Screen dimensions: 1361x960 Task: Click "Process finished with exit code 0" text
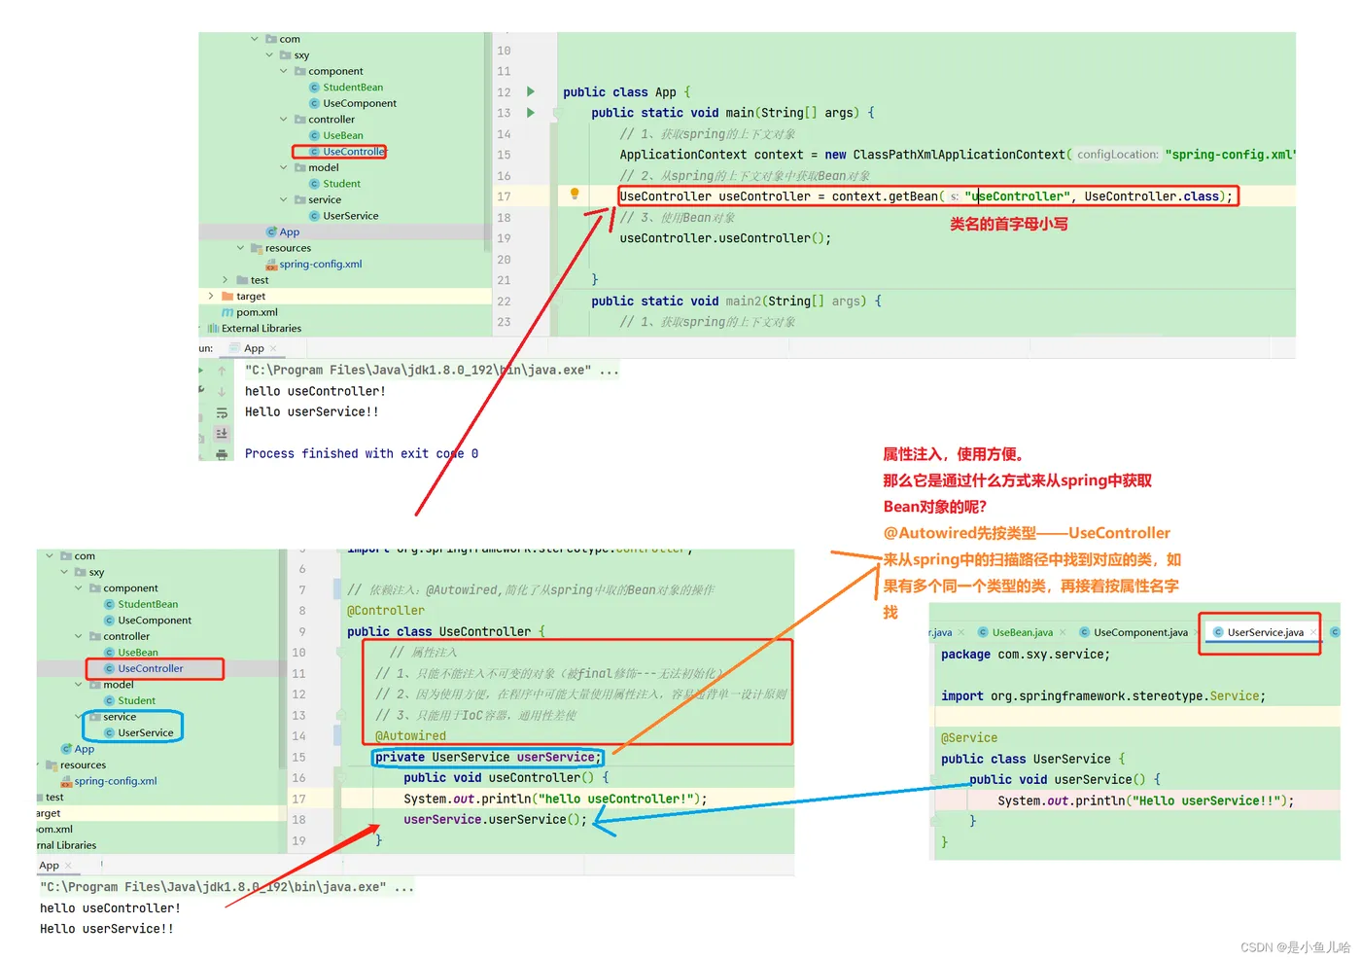(362, 454)
